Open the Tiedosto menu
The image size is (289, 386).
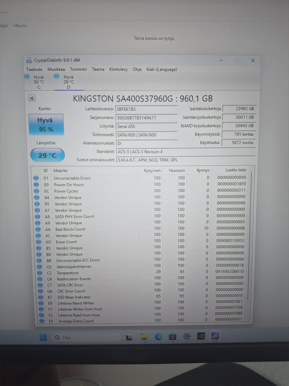click(x=34, y=69)
